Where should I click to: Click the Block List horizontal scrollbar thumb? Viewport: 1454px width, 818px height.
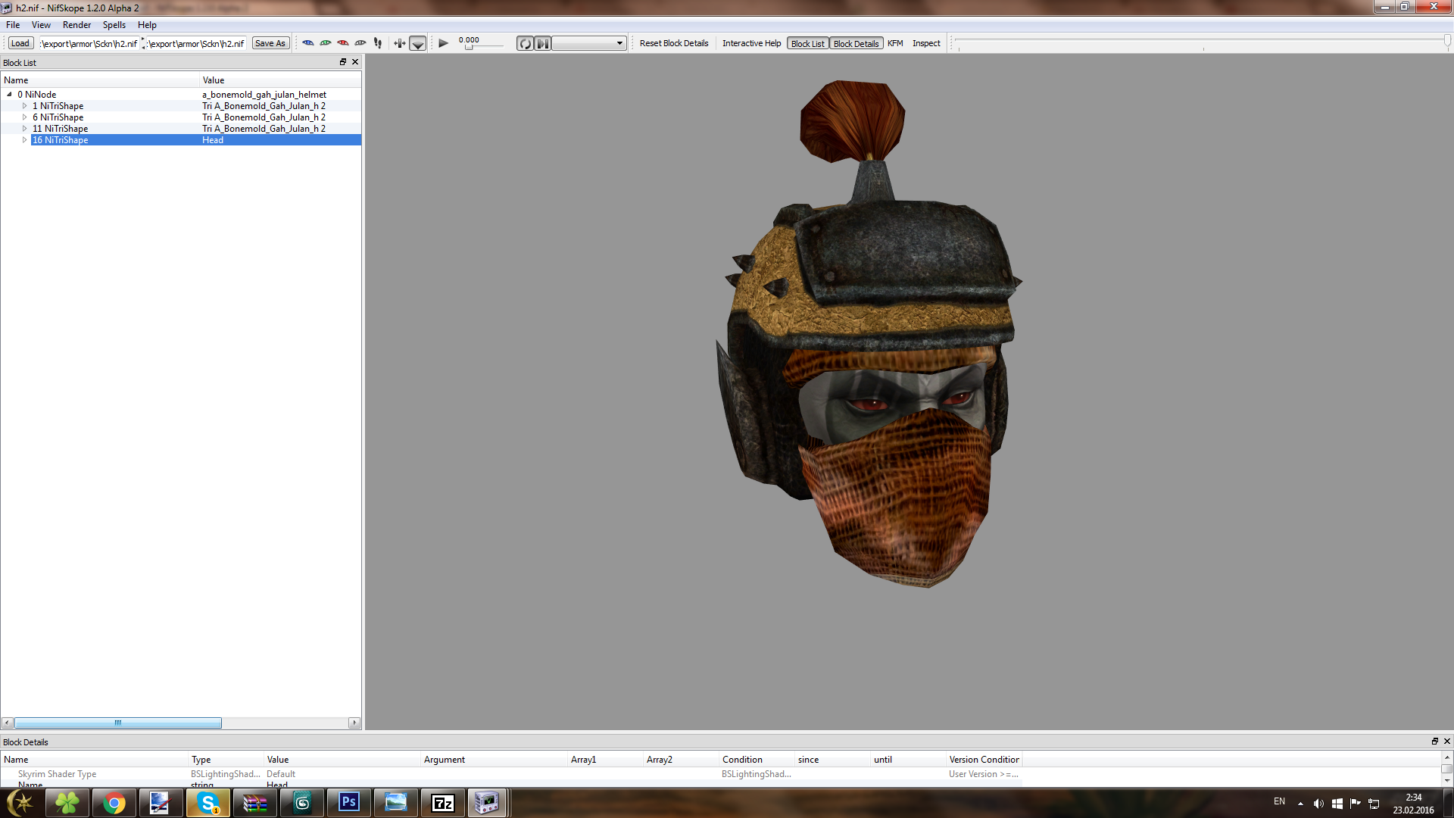point(118,723)
